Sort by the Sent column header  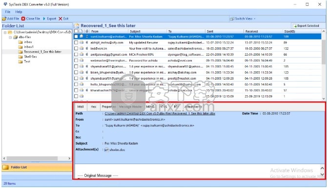pos(224,31)
